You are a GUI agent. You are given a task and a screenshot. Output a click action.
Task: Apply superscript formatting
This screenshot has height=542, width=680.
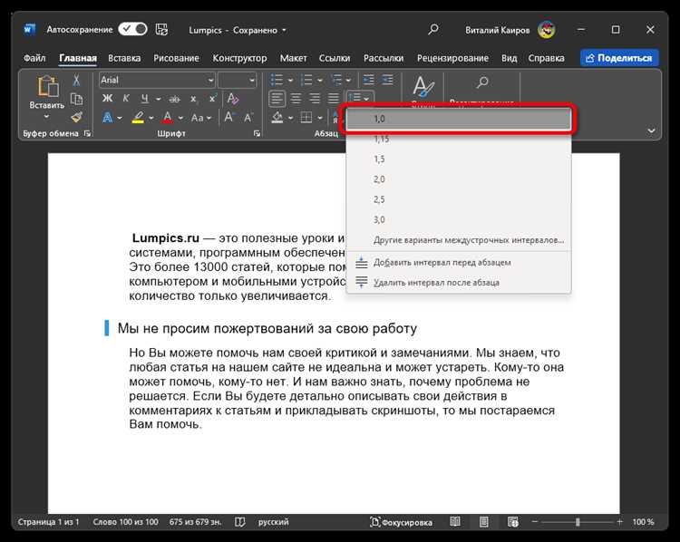coord(212,99)
